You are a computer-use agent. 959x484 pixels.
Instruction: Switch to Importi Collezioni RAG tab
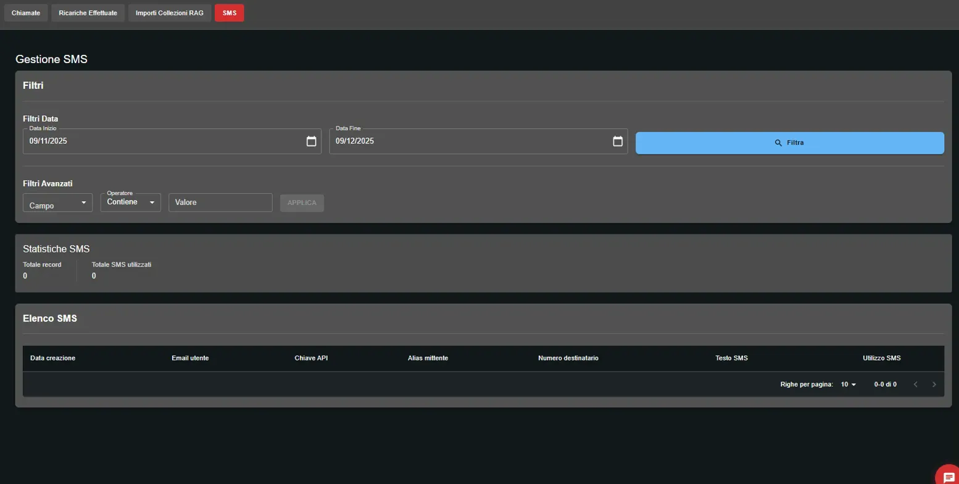click(x=169, y=13)
